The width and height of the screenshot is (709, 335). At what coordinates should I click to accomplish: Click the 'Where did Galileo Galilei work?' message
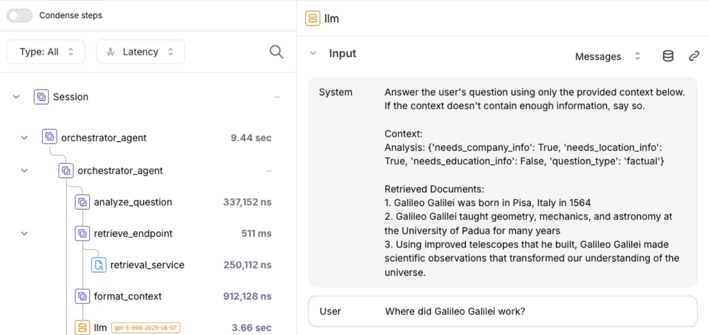[x=455, y=312]
